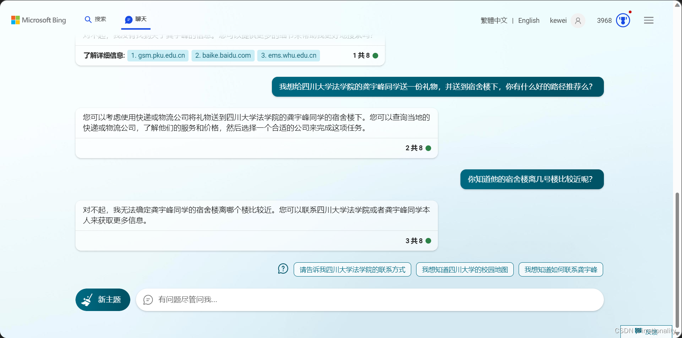Click the chat message input field

point(370,300)
